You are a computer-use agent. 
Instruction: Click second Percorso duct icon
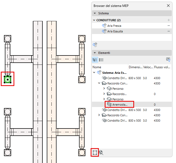(x=109, y=99)
